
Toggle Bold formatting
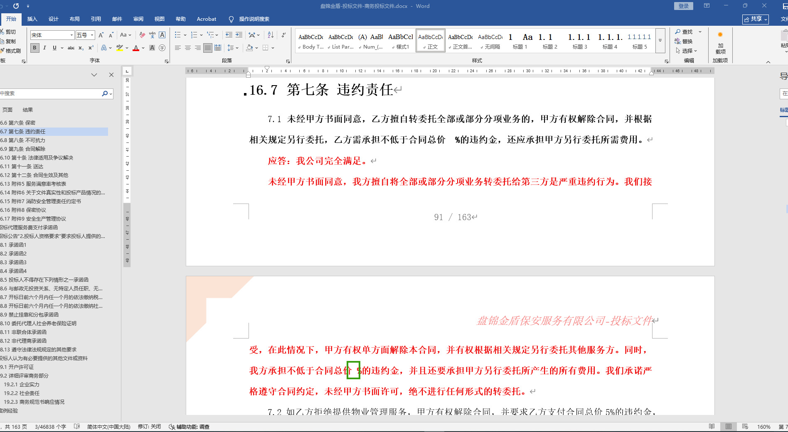(34, 48)
